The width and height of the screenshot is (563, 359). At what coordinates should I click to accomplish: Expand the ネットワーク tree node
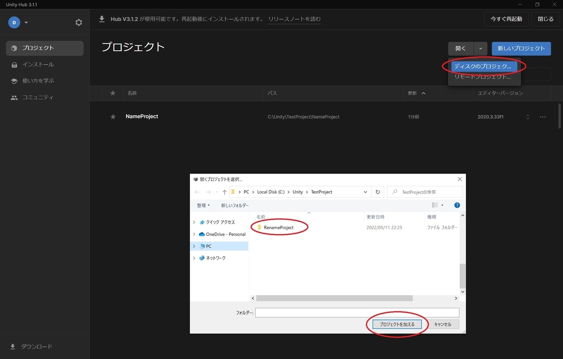[x=194, y=258]
